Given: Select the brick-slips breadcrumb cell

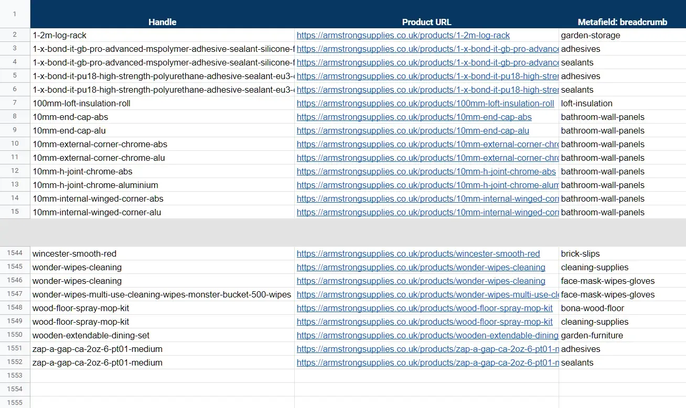Looking at the screenshot, I should (x=623, y=253).
